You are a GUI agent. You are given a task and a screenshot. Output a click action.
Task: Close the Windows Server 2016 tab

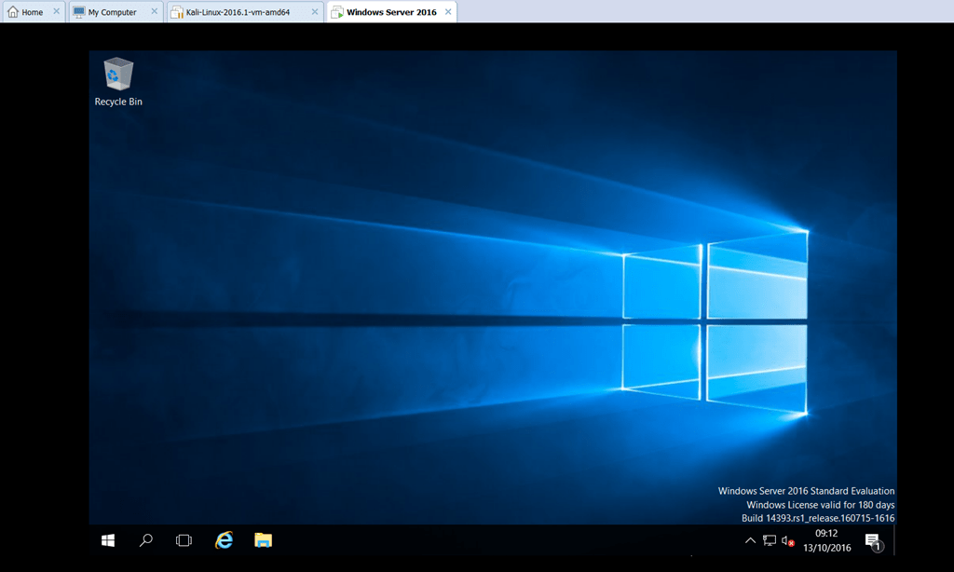[x=448, y=11]
